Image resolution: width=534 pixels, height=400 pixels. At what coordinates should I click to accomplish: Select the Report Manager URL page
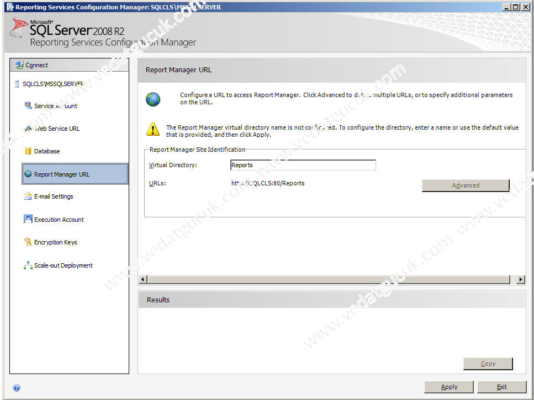pos(75,174)
